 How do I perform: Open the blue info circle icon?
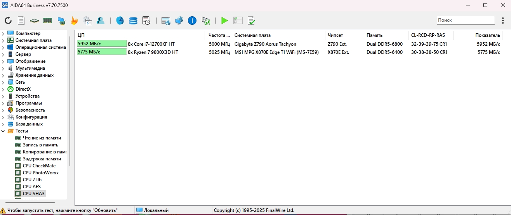click(x=192, y=21)
